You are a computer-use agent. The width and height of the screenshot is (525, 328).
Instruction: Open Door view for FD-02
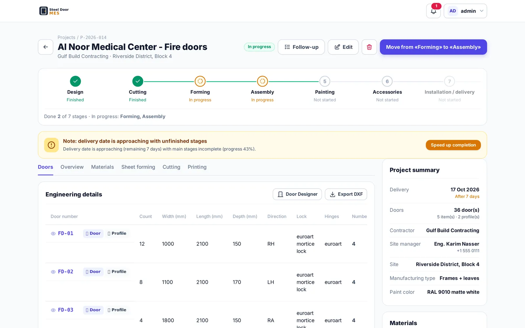(x=93, y=272)
